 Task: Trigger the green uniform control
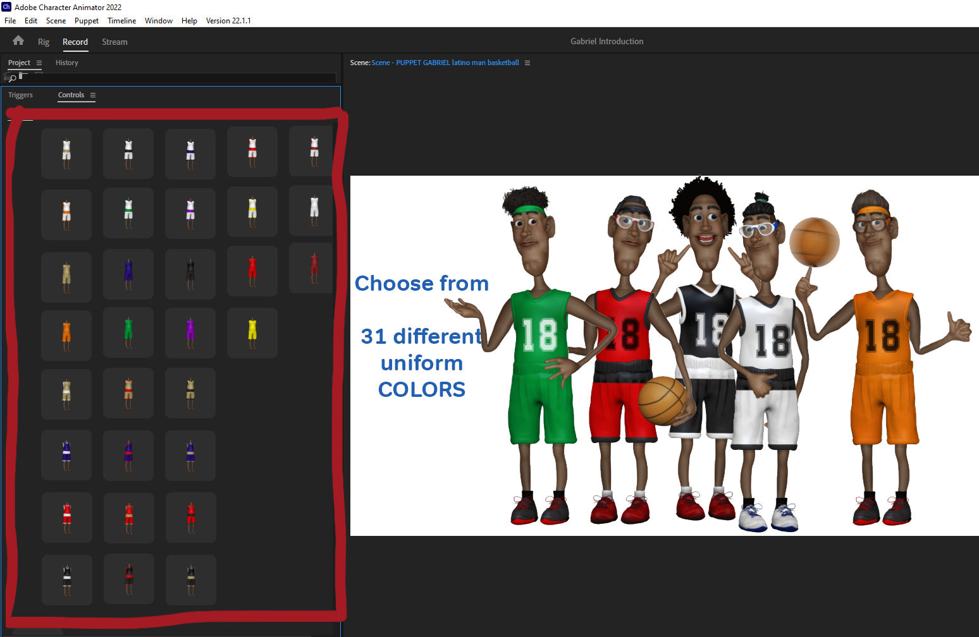pos(128,333)
